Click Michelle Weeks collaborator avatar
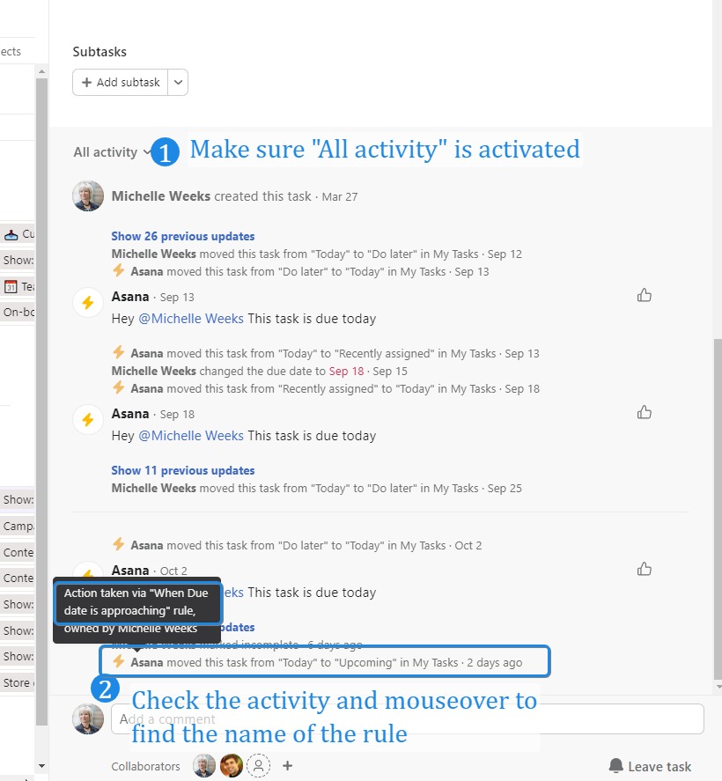 click(204, 765)
